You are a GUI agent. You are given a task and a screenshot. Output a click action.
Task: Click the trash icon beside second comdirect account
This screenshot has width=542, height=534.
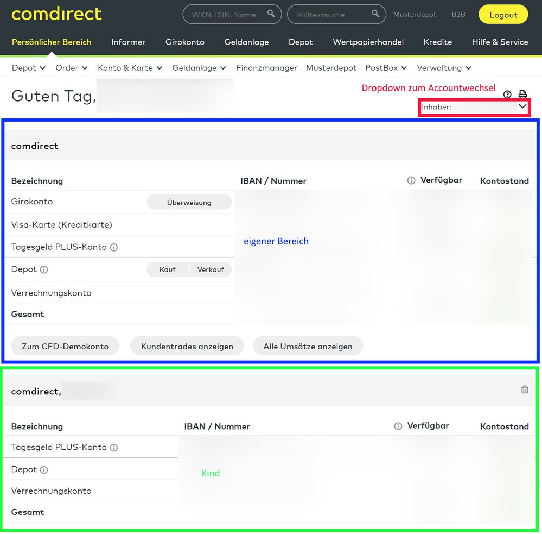tap(525, 389)
